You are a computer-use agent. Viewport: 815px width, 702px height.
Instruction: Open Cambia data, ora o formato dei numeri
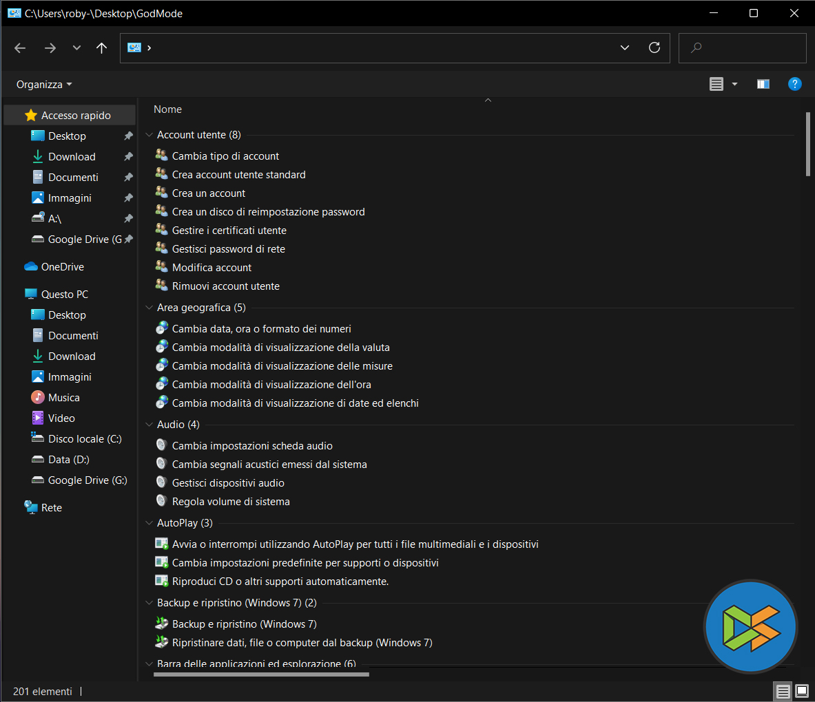(x=261, y=329)
